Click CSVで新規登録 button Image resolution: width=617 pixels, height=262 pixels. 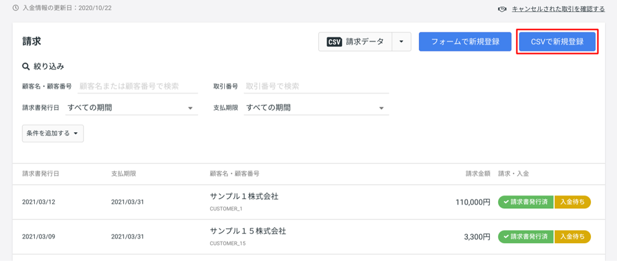[x=557, y=42]
